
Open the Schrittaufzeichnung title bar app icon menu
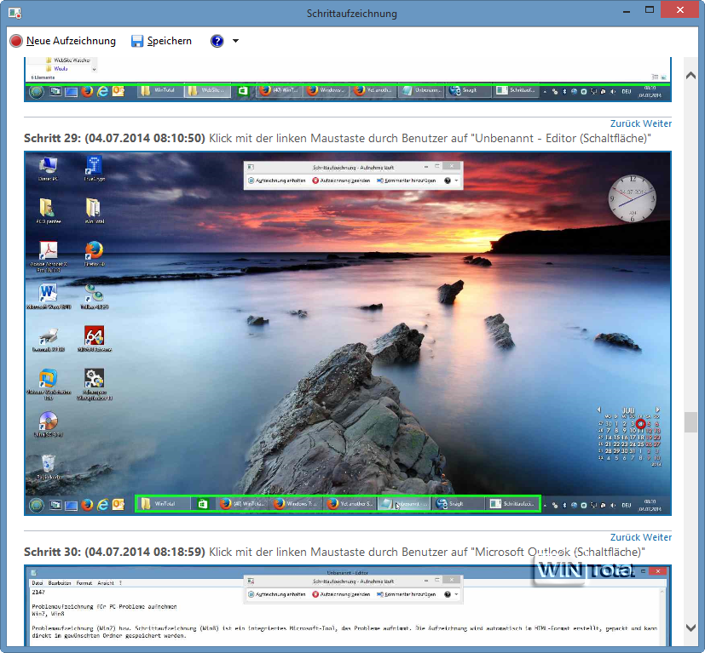pos(14,13)
